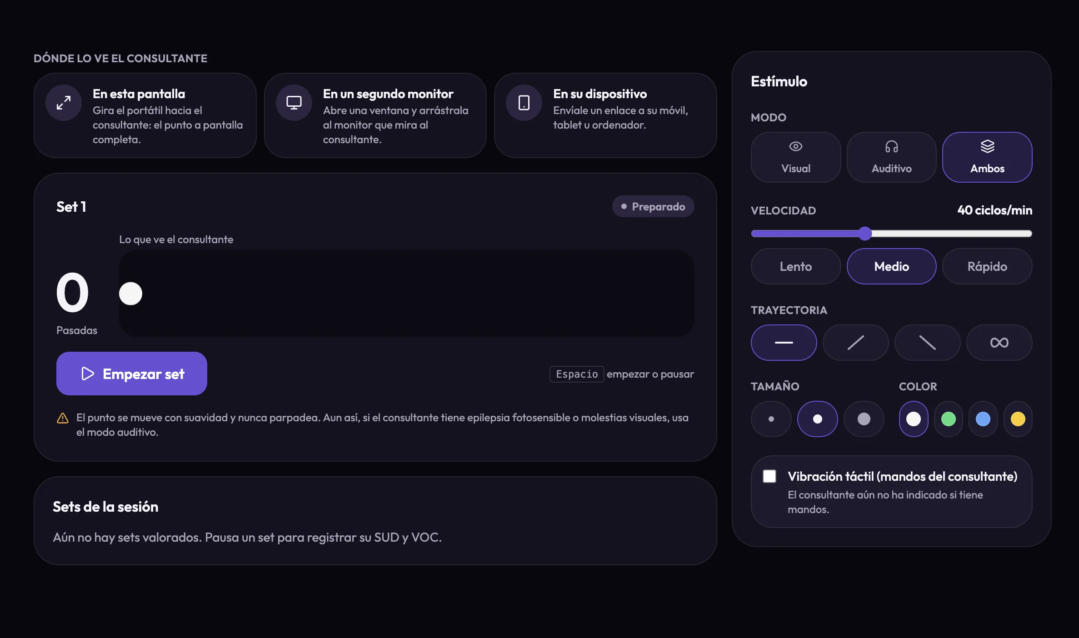The image size is (1079, 638).
Task: Click the 'Estímulo' panel title
Action: point(779,81)
